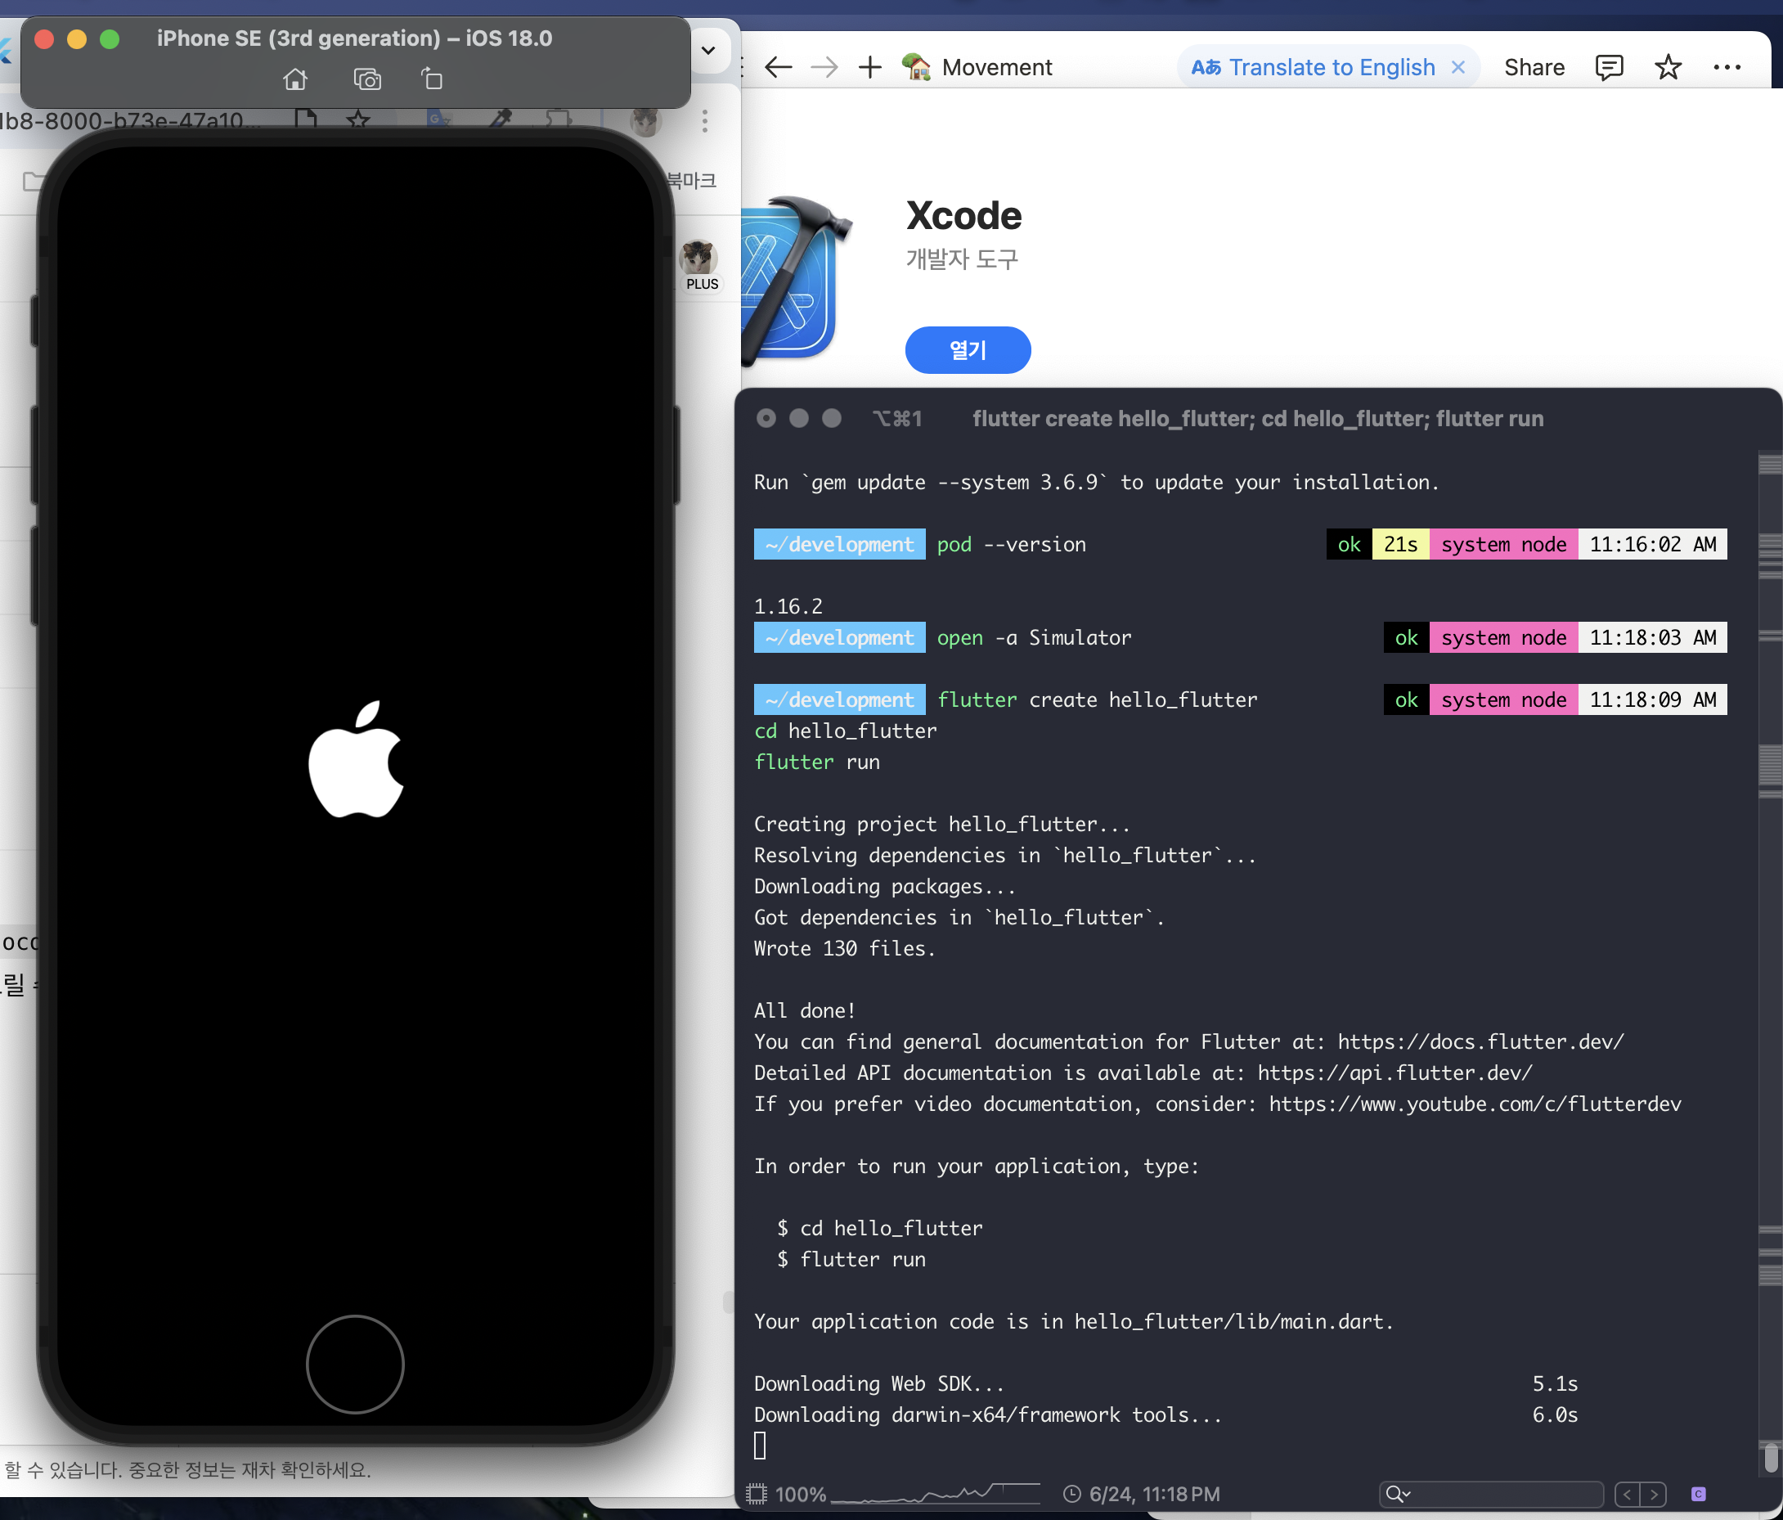Click the comment bubble icon
Screen dimensions: 1783x1520
point(1608,67)
